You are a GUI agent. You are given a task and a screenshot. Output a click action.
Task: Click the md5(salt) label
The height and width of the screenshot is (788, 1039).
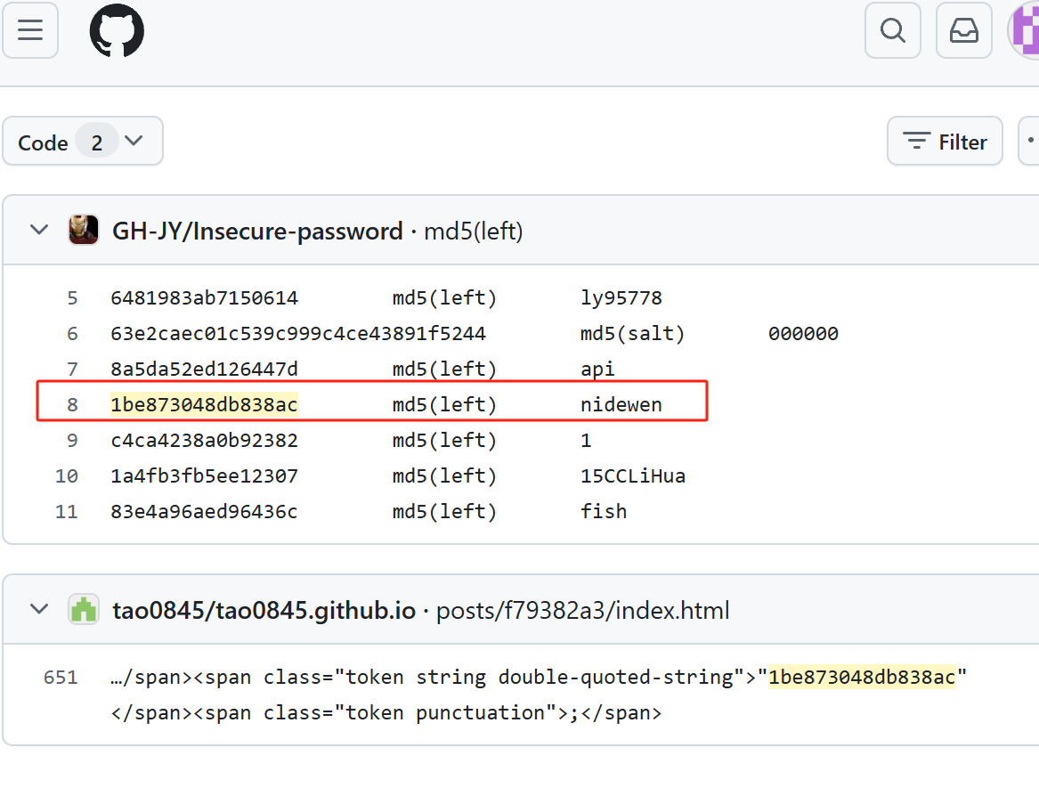click(632, 334)
